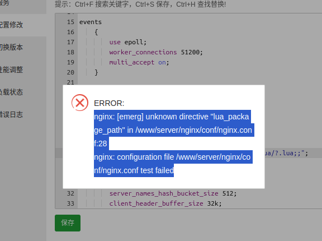This screenshot has height=241, width=322.
Task: Place cursor on multi_accept on line
Action: (x=139, y=62)
